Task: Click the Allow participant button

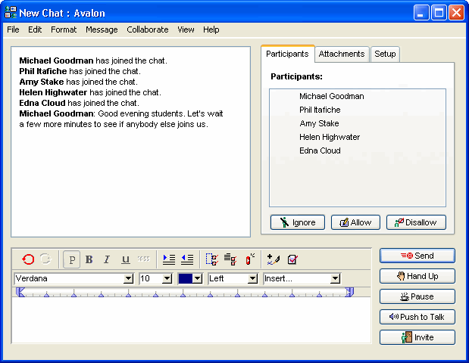Action: (x=355, y=222)
